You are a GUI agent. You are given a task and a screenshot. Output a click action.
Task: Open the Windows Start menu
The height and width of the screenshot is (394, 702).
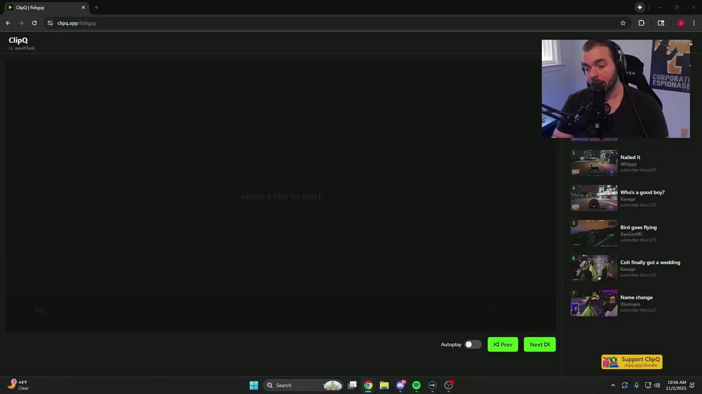tap(254, 385)
